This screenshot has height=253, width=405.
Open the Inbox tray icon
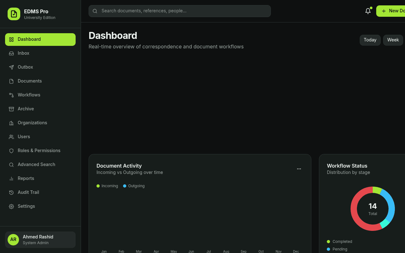(11, 53)
